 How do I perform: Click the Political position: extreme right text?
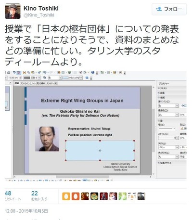pos(90,135)
